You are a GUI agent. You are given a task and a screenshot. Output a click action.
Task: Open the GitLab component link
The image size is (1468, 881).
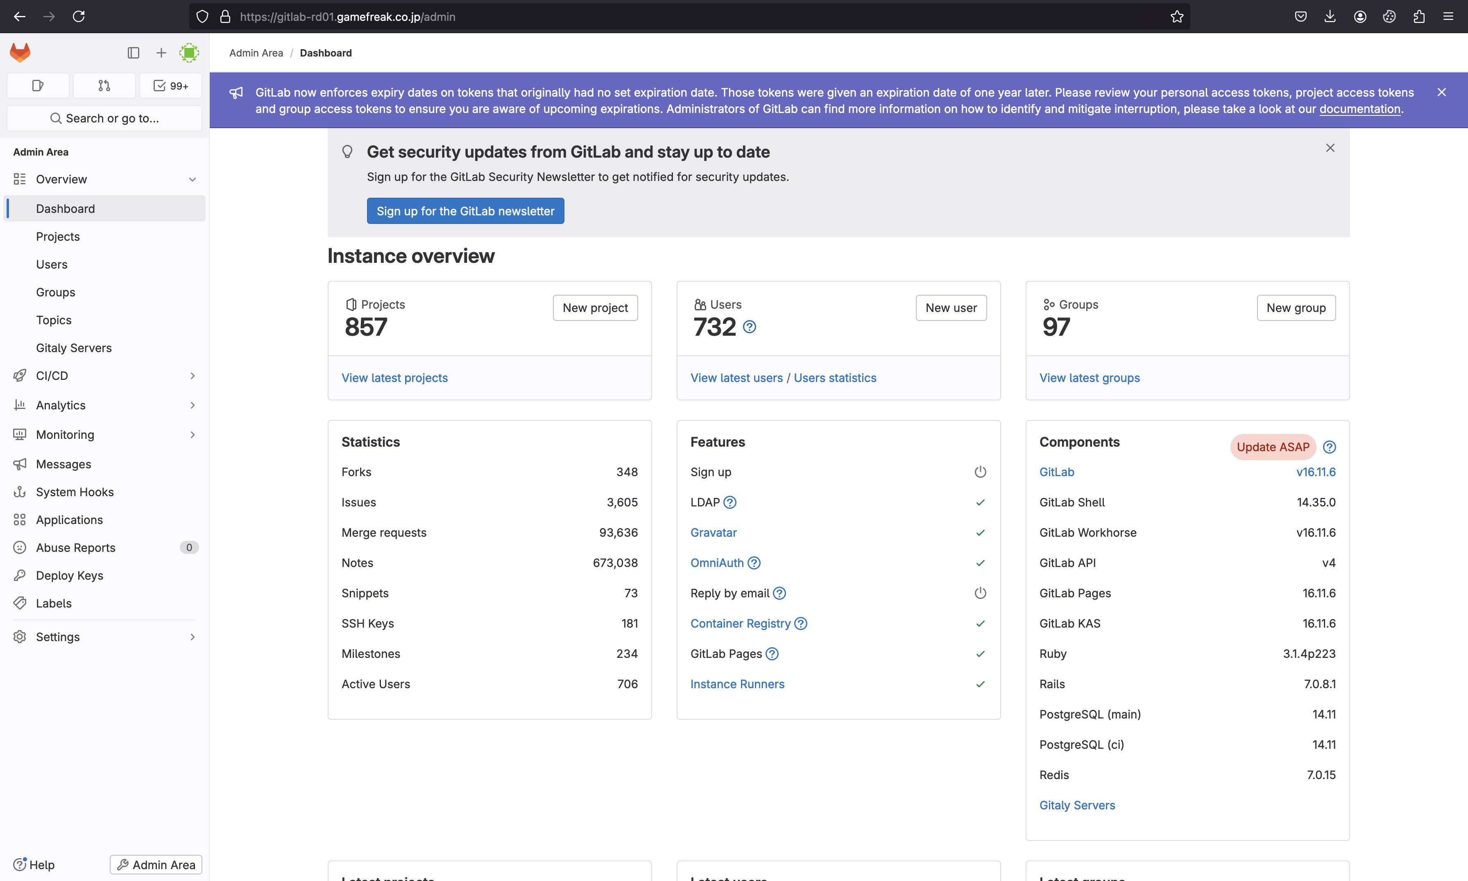tap(1056, 472)
